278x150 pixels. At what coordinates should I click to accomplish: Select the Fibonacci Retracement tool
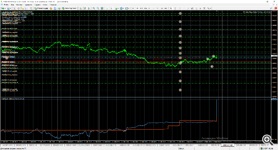[196, 8]
